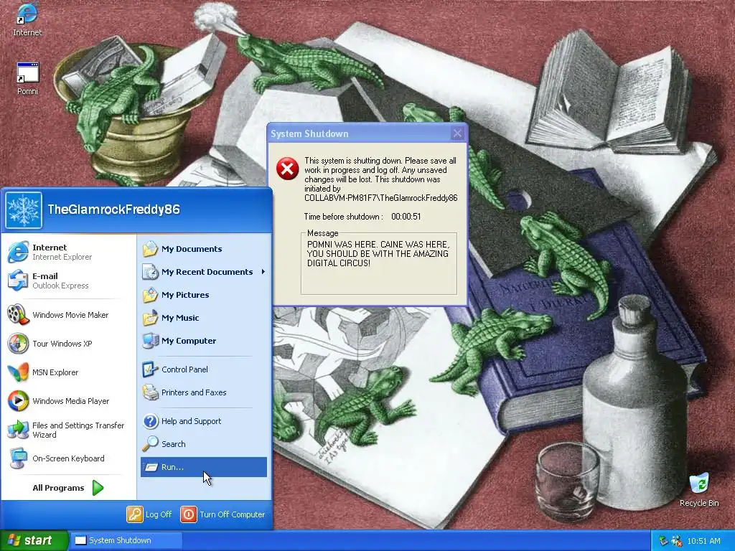The image size is (735, 551).
Task: Click the Start button
Action: tap(34, 541)
